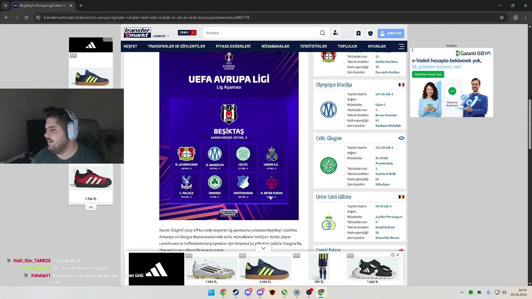Open the Mika Baur player link

(382, 184)
